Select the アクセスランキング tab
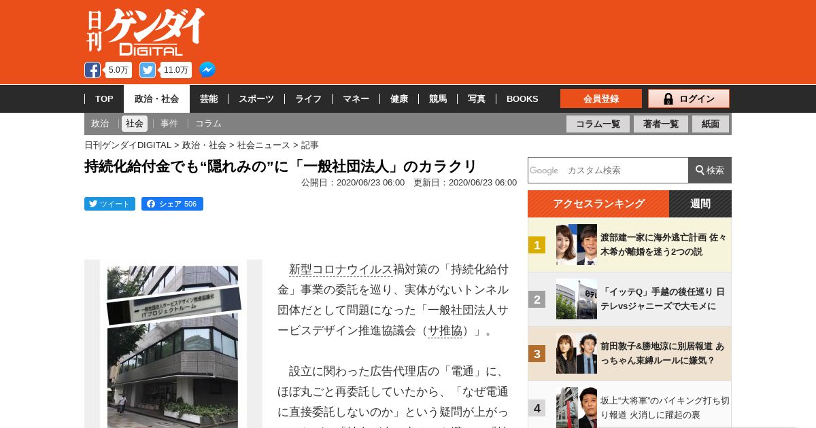816x428 pixels. point(598,204)
